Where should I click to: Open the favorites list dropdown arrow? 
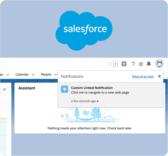(115, 64)
